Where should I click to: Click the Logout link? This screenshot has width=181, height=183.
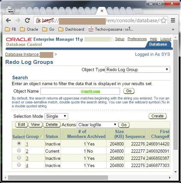pyautogui.click(x=166, y=39)
